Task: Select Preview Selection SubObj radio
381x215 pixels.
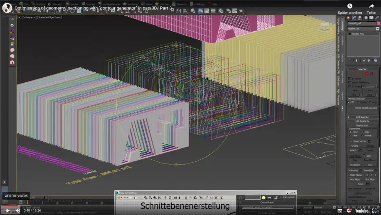Action: click(358, 102)
